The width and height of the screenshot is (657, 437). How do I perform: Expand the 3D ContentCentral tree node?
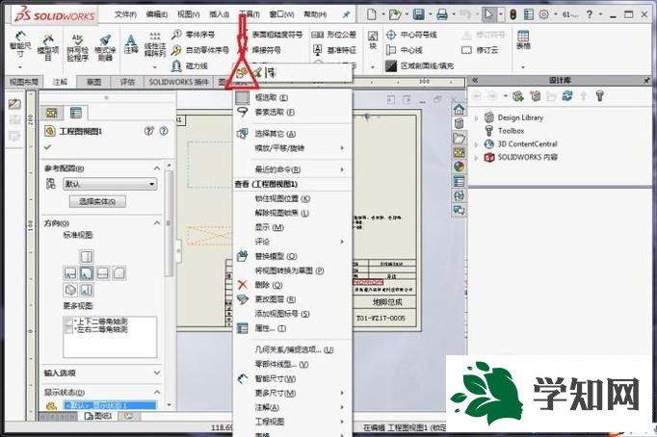[476, 144]
